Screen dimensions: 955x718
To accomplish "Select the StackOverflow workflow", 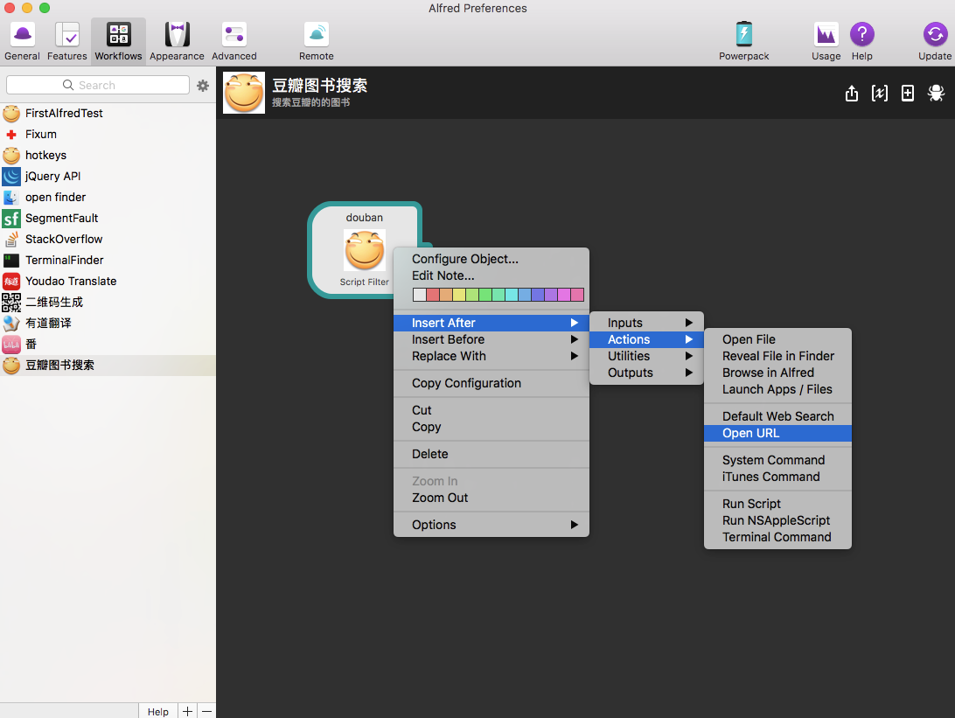I will [x=108, y=240].
